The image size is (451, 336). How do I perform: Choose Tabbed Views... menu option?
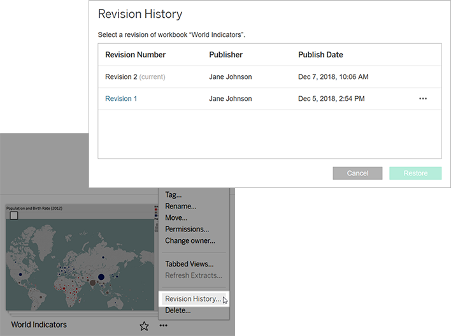[189, 264]
